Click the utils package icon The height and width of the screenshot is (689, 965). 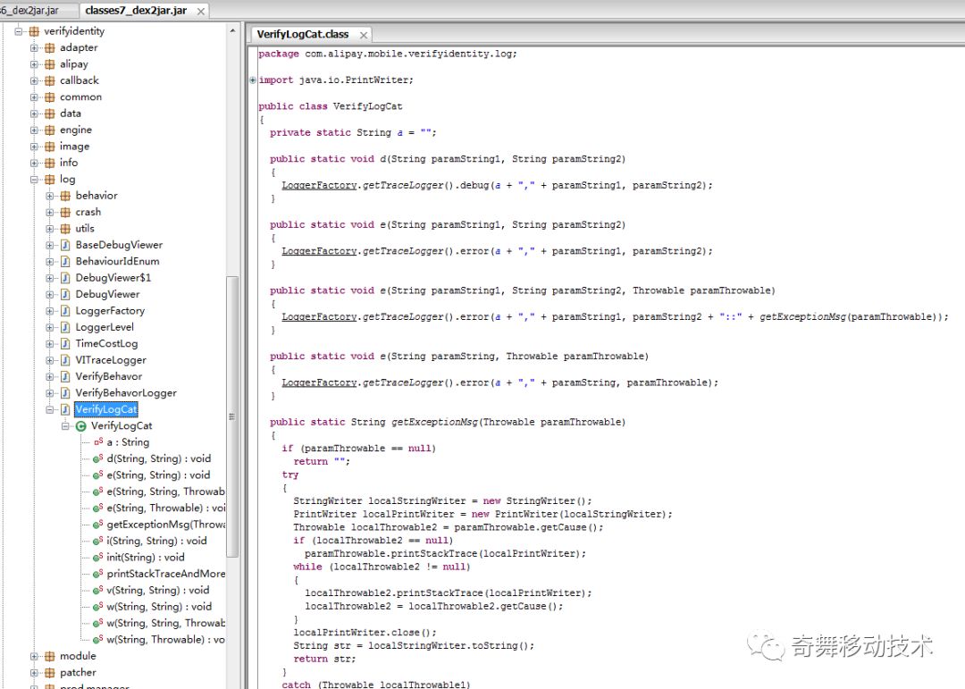[65, 229]
